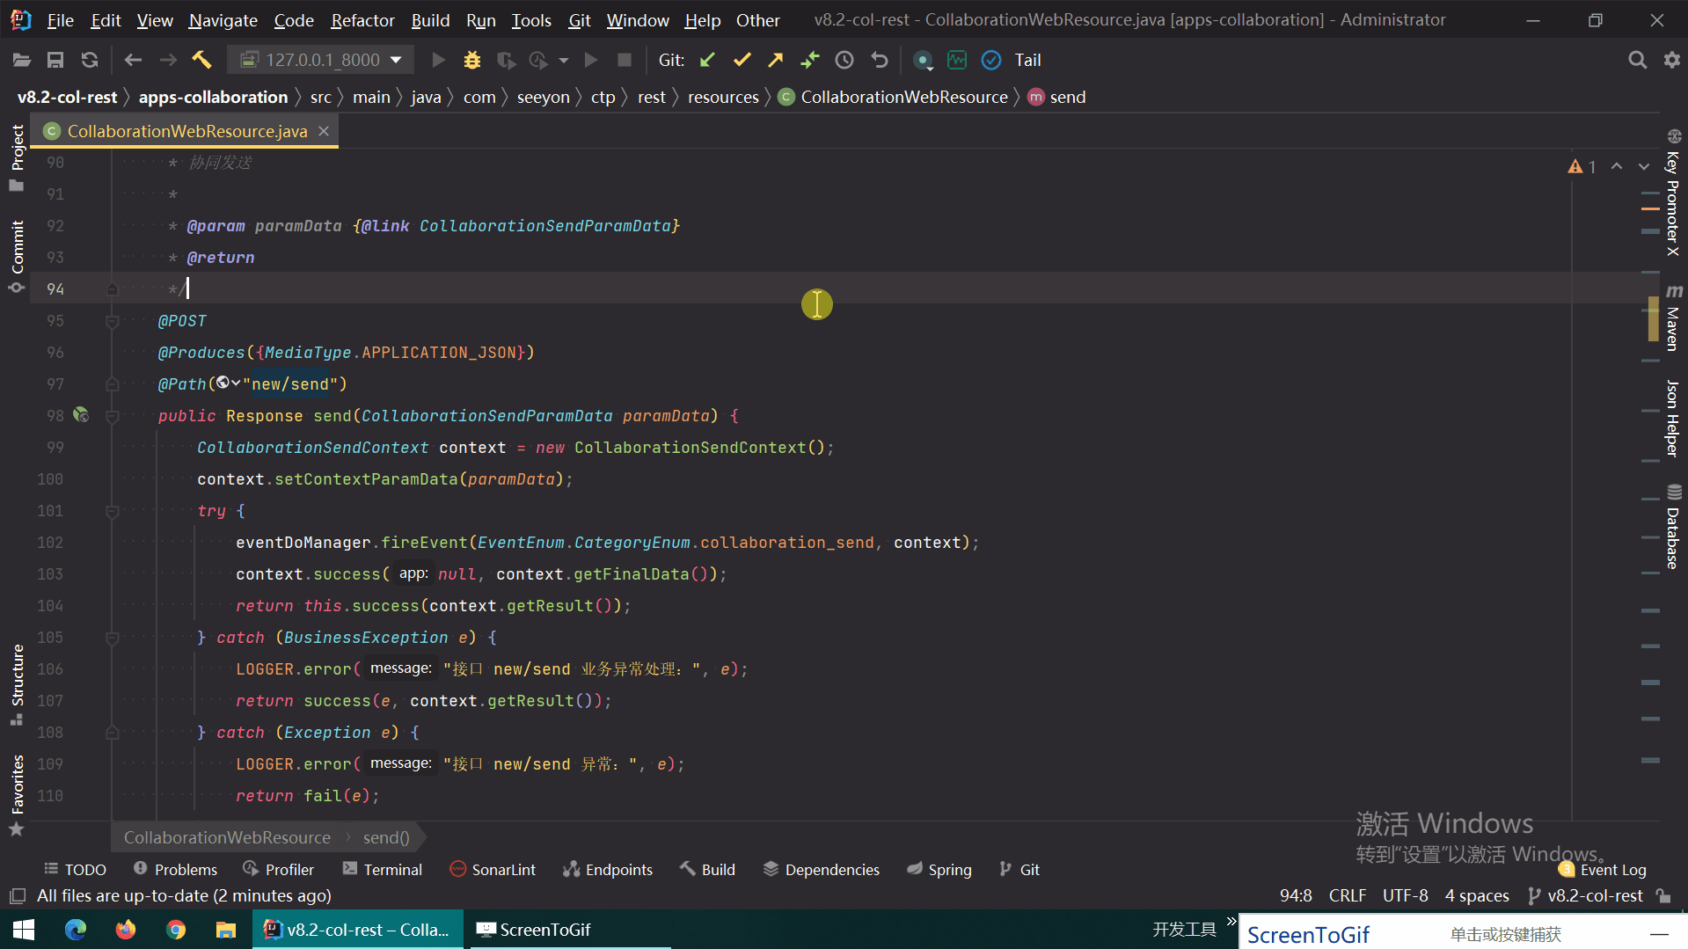
Task: Start debugging with the bug icon
Action: click(x=472, y=60)
